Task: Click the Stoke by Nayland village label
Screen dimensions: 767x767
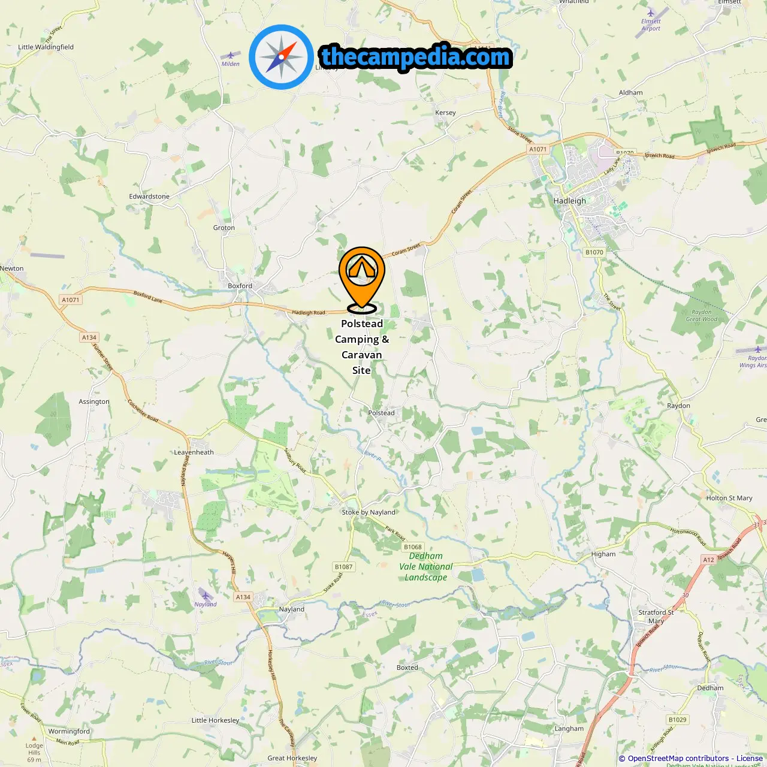Action: point(369,512)
